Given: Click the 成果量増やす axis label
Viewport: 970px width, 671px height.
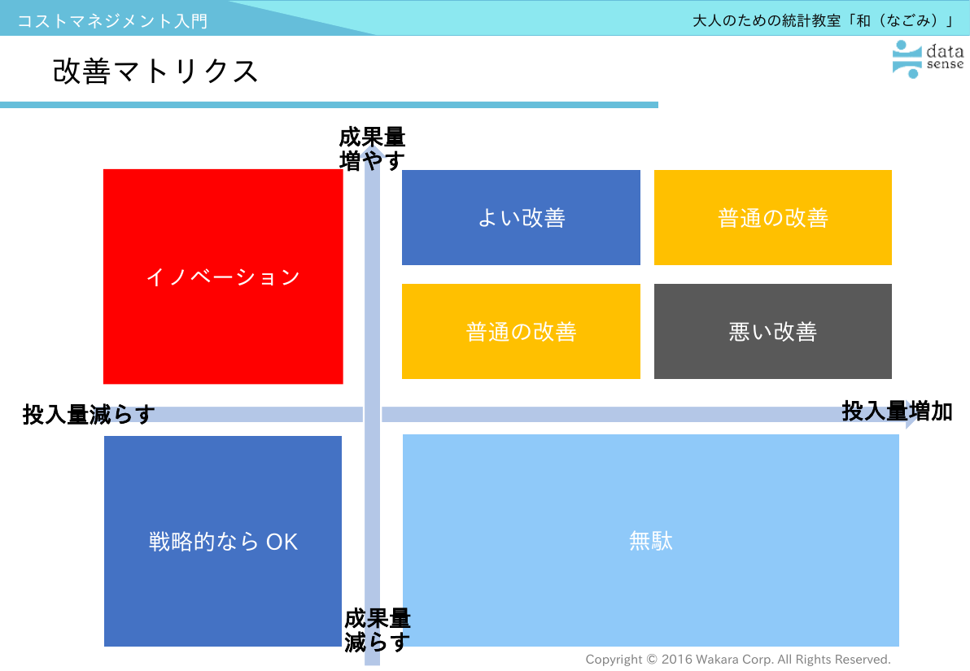Looking at the screenshot, I should click(372, 148).
